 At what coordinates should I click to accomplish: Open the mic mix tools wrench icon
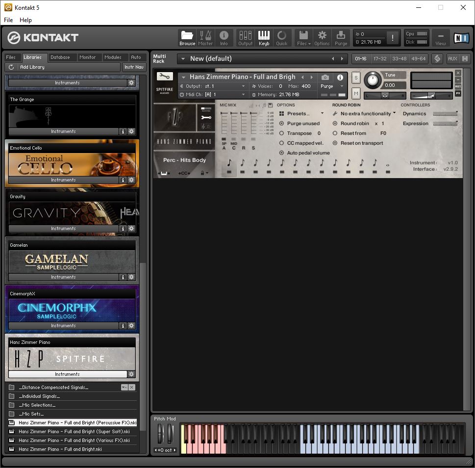tap(206, 118)
